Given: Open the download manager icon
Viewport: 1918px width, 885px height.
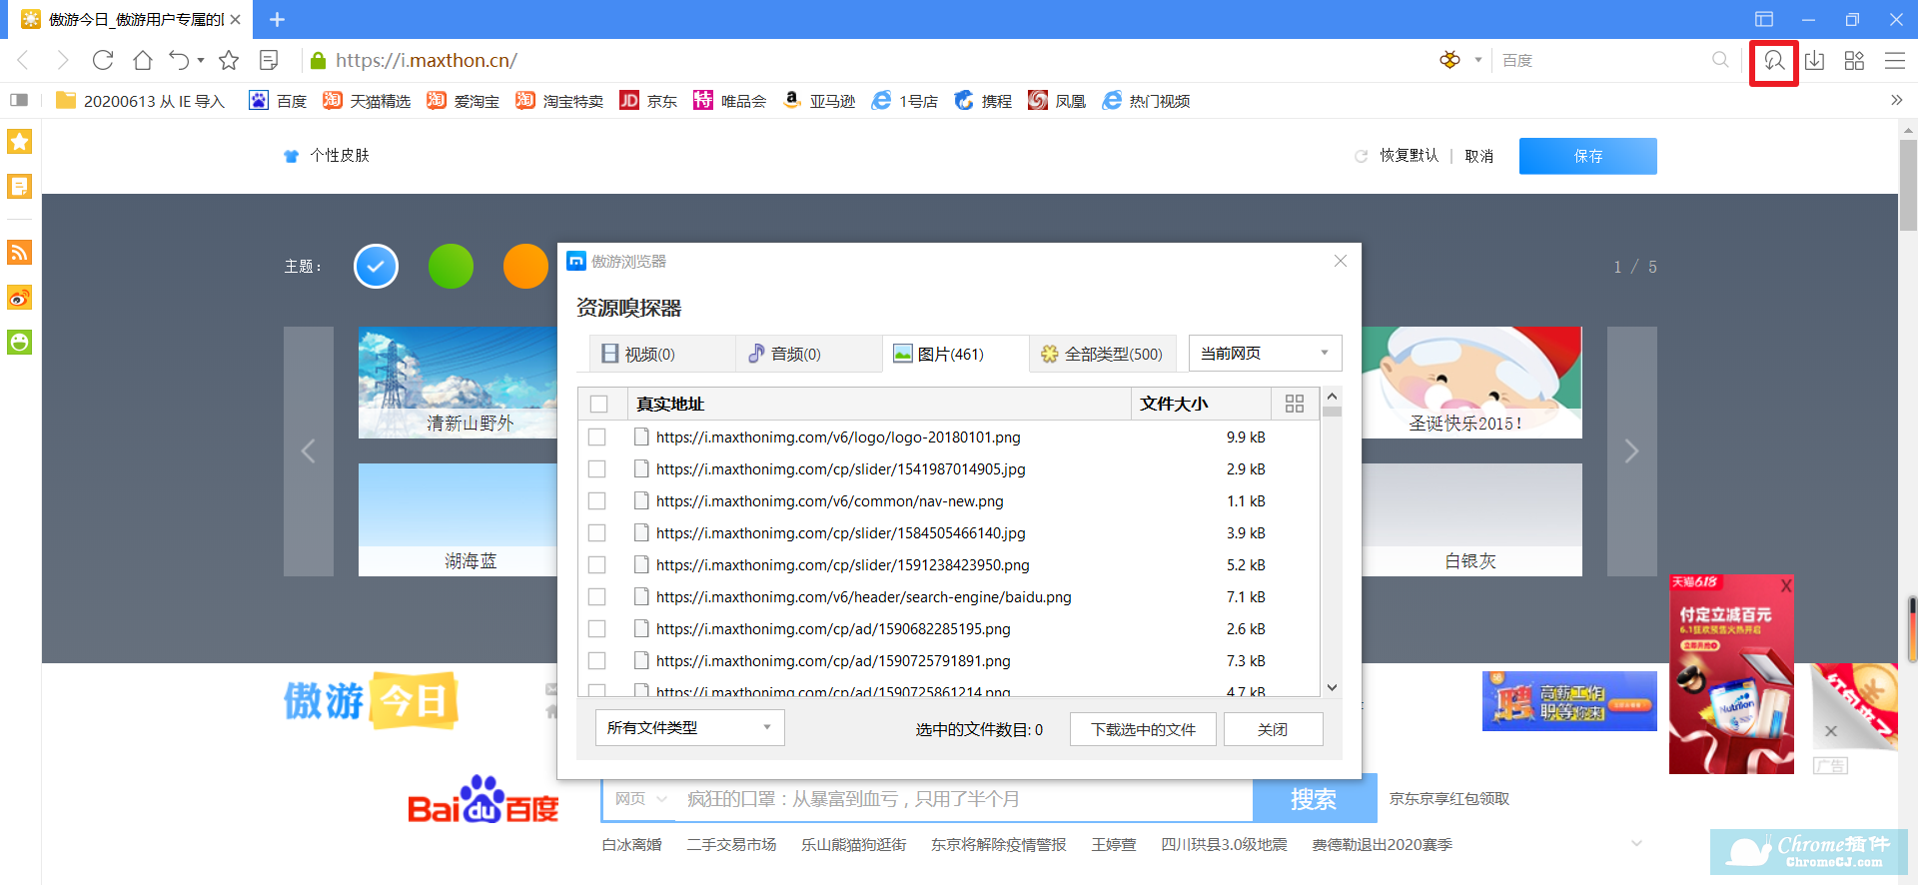Looking at the screenshot, I should (x=1815, y=61).
